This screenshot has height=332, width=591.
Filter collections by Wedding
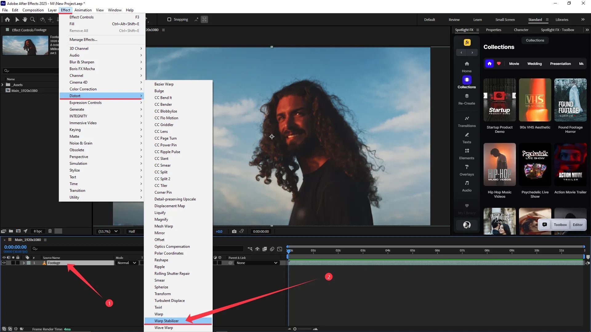(534, 64)
